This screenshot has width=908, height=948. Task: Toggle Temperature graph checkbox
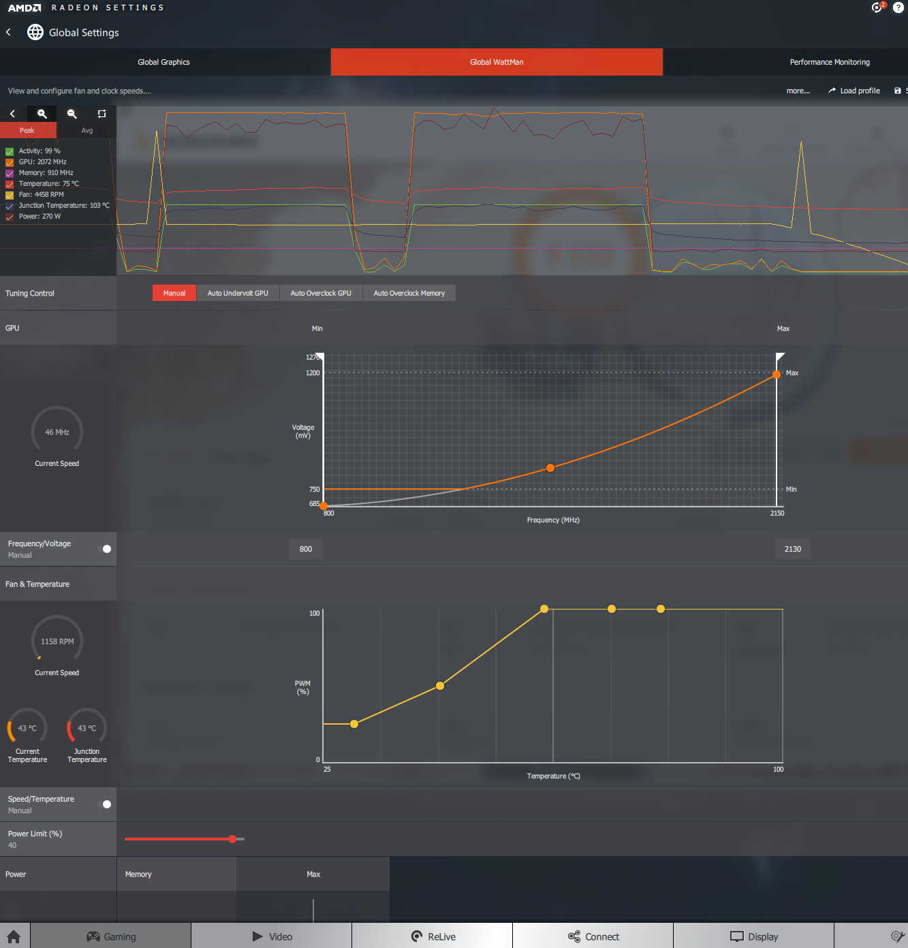10,184
